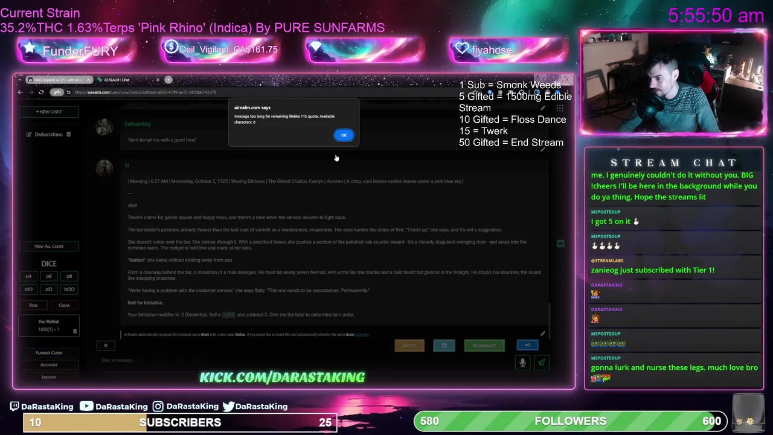Image resolution: width=773 pixels, height=435 pixels.
Task: Select the d8 die
Action: pyautogui.click(x=69, y=276)
